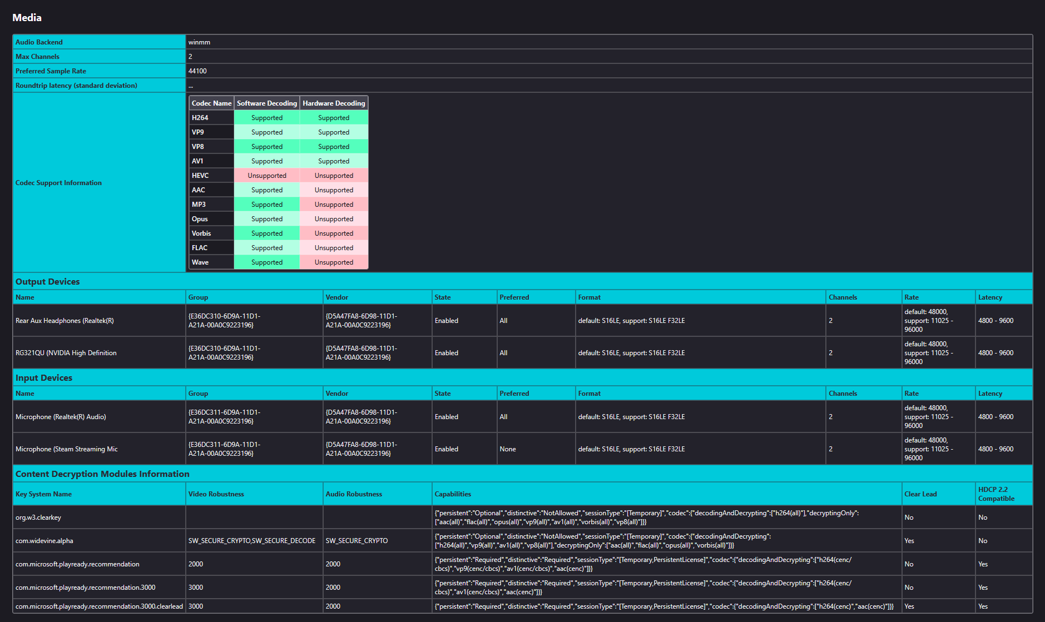Click AV1 hardware decoding Supported cell
The width and height of the screenshot is (1045, 622).
point(334,161)
